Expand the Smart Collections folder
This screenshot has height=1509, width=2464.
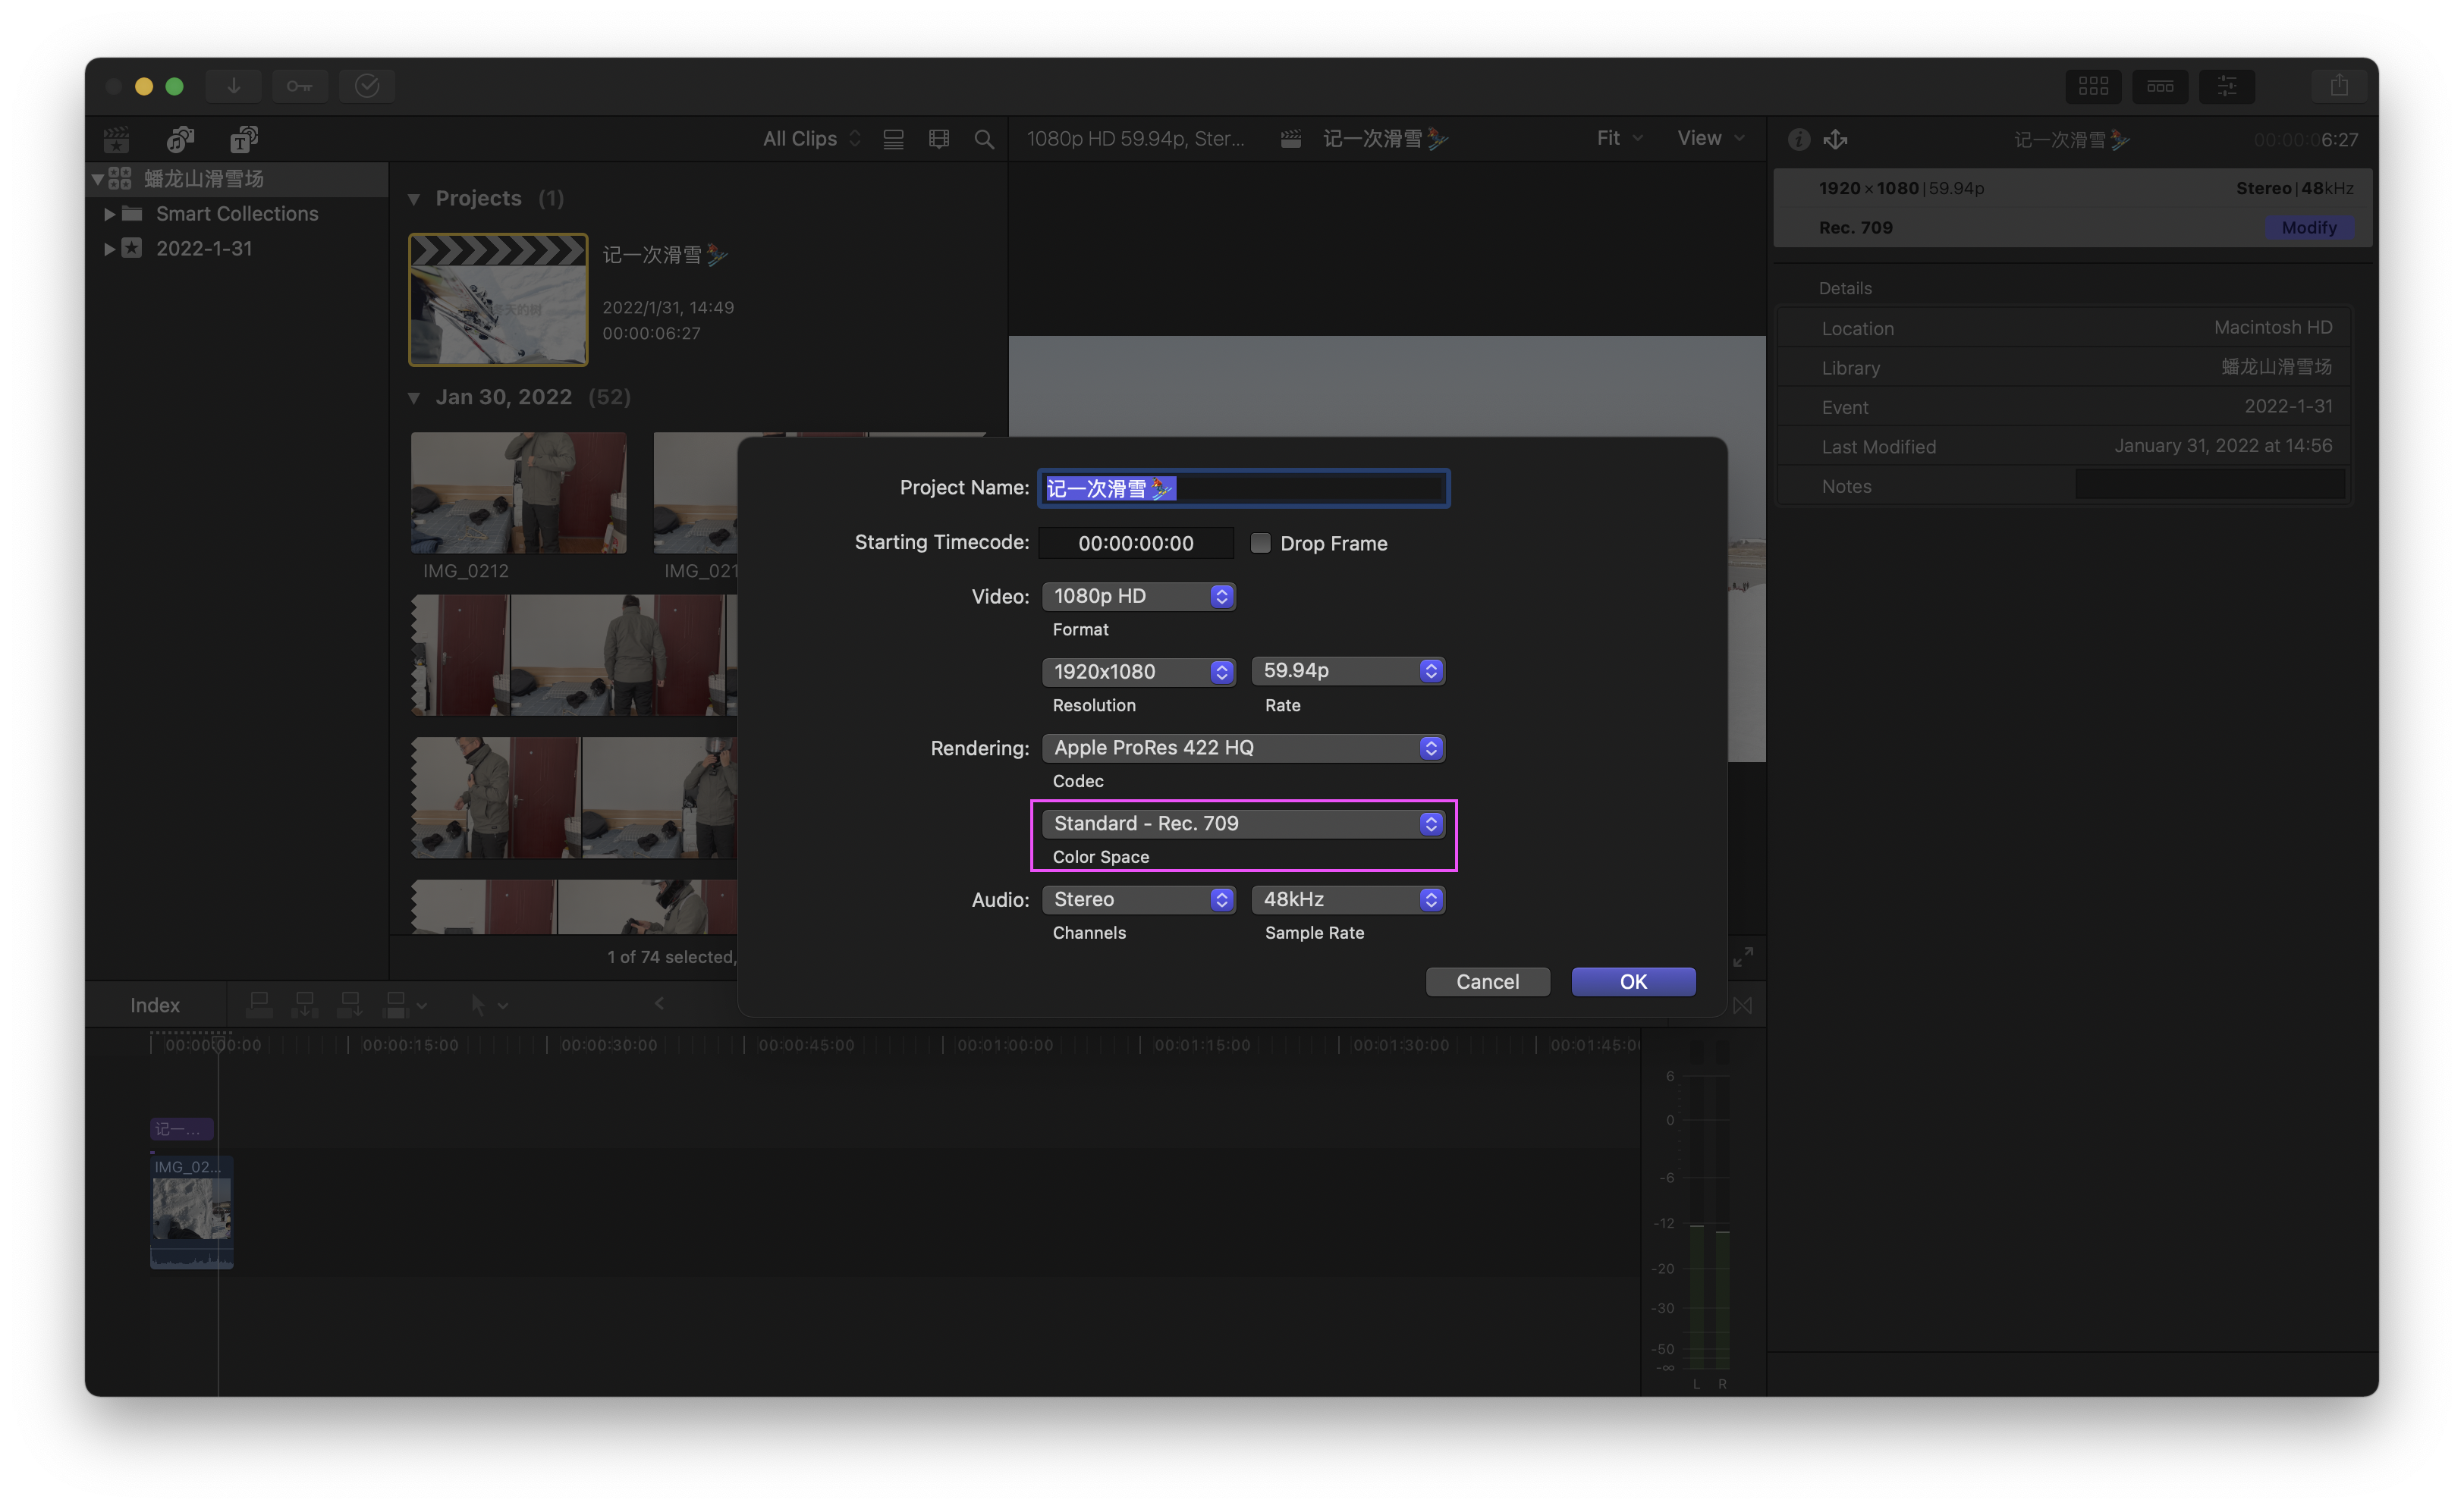coord(109,214)
